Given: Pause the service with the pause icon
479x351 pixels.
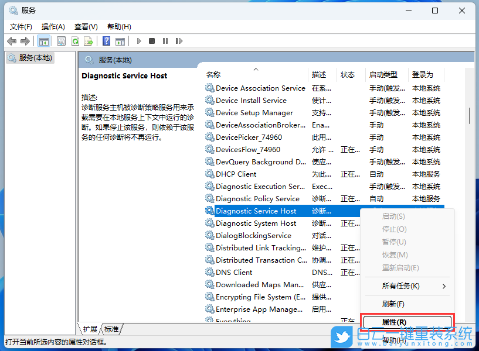Looking at the screenshot, I should (166, 41).
